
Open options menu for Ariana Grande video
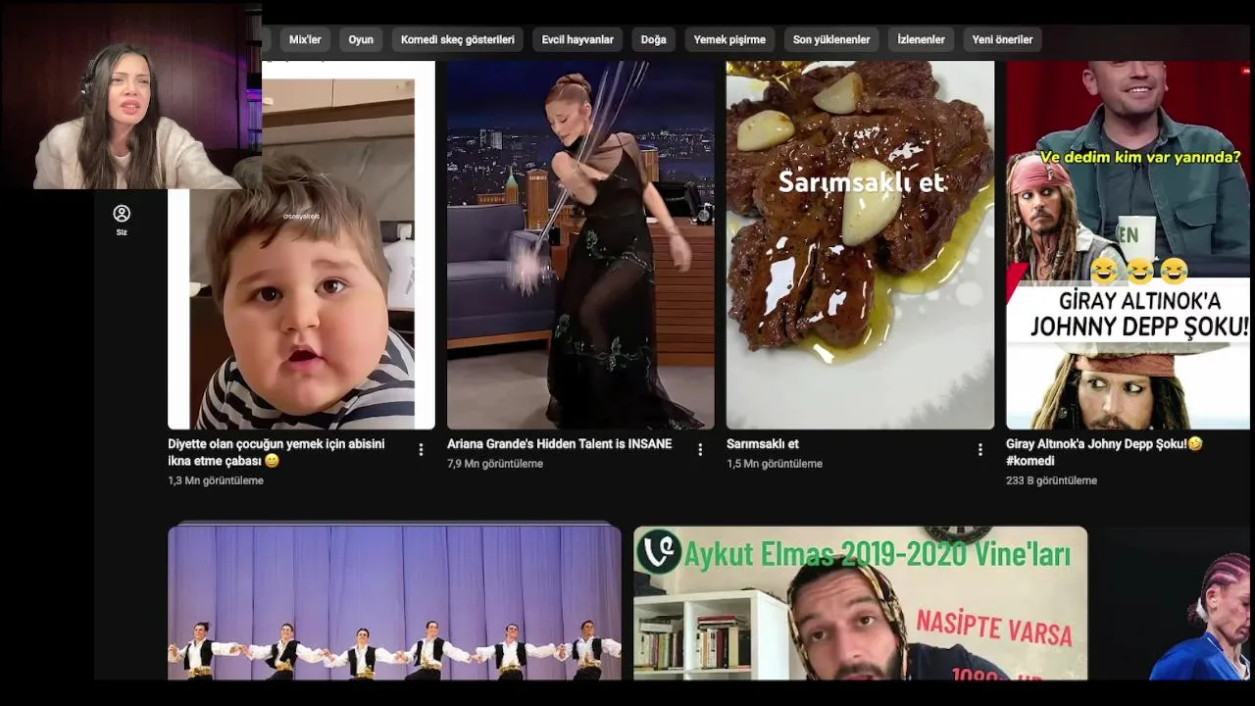pos(700,449)
